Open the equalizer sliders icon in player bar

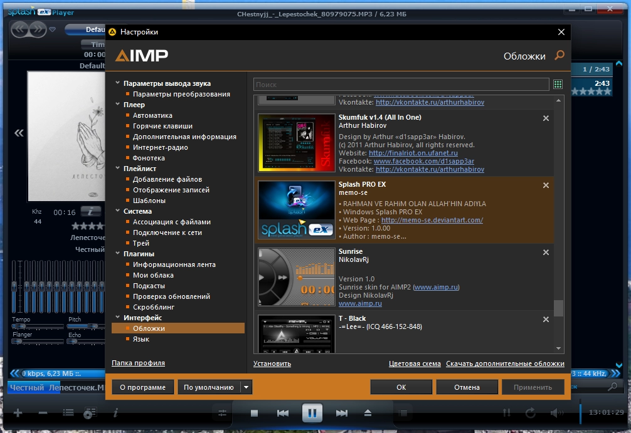click(222, 413)
